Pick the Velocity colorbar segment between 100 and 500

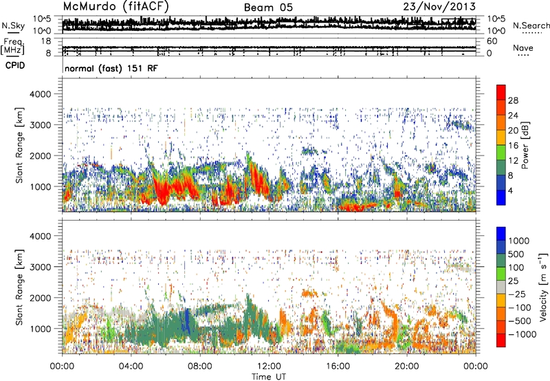501,261
